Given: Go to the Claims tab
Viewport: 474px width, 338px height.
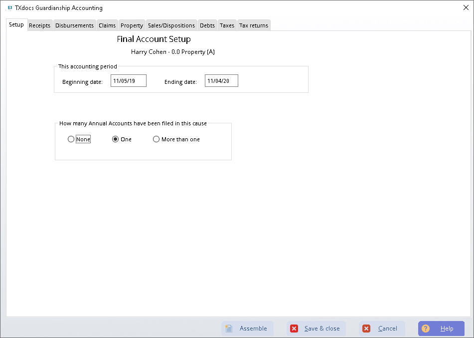Looking at the screenshot, I should coord(107,25).
